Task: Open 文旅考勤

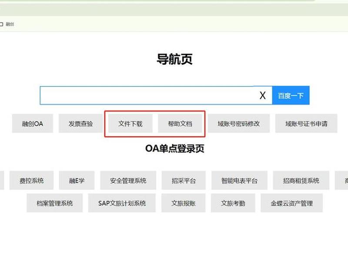Action: pyautogui.click(x=233, y=203)
